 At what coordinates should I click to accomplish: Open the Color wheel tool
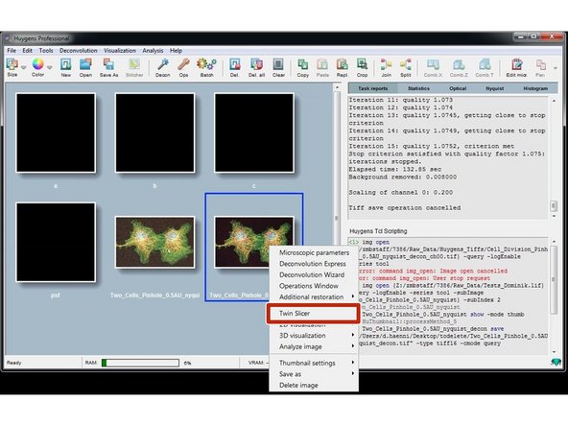click(x=37, y=67)
